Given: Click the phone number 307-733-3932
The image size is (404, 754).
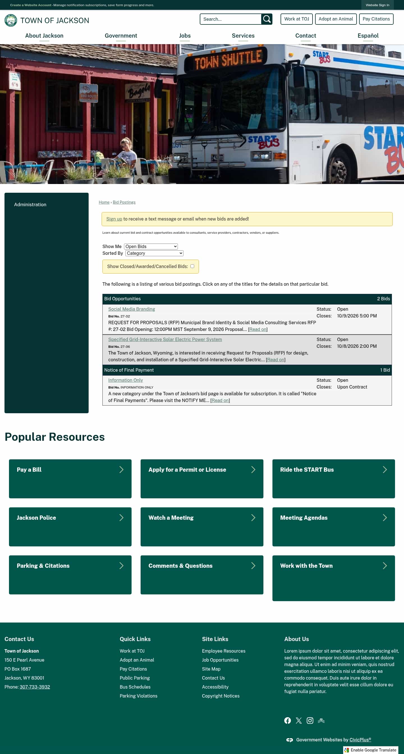Looking at the screenshot, I should click(35, 687).
